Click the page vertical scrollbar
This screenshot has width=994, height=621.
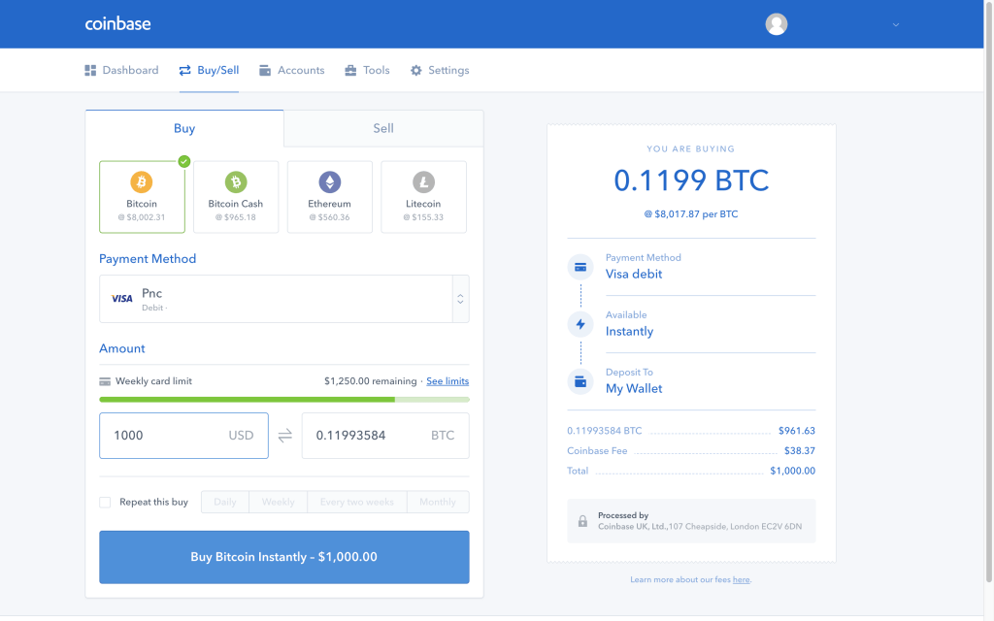tap(989, 291)
